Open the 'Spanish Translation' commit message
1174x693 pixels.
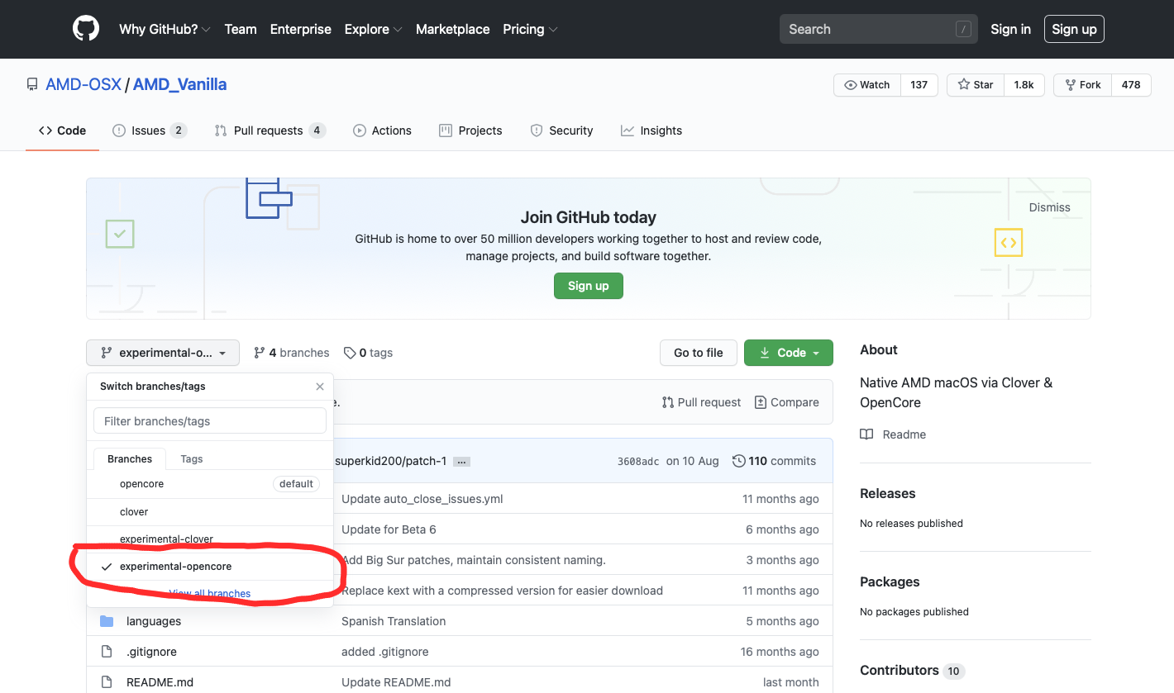click(x=394, y=621)
